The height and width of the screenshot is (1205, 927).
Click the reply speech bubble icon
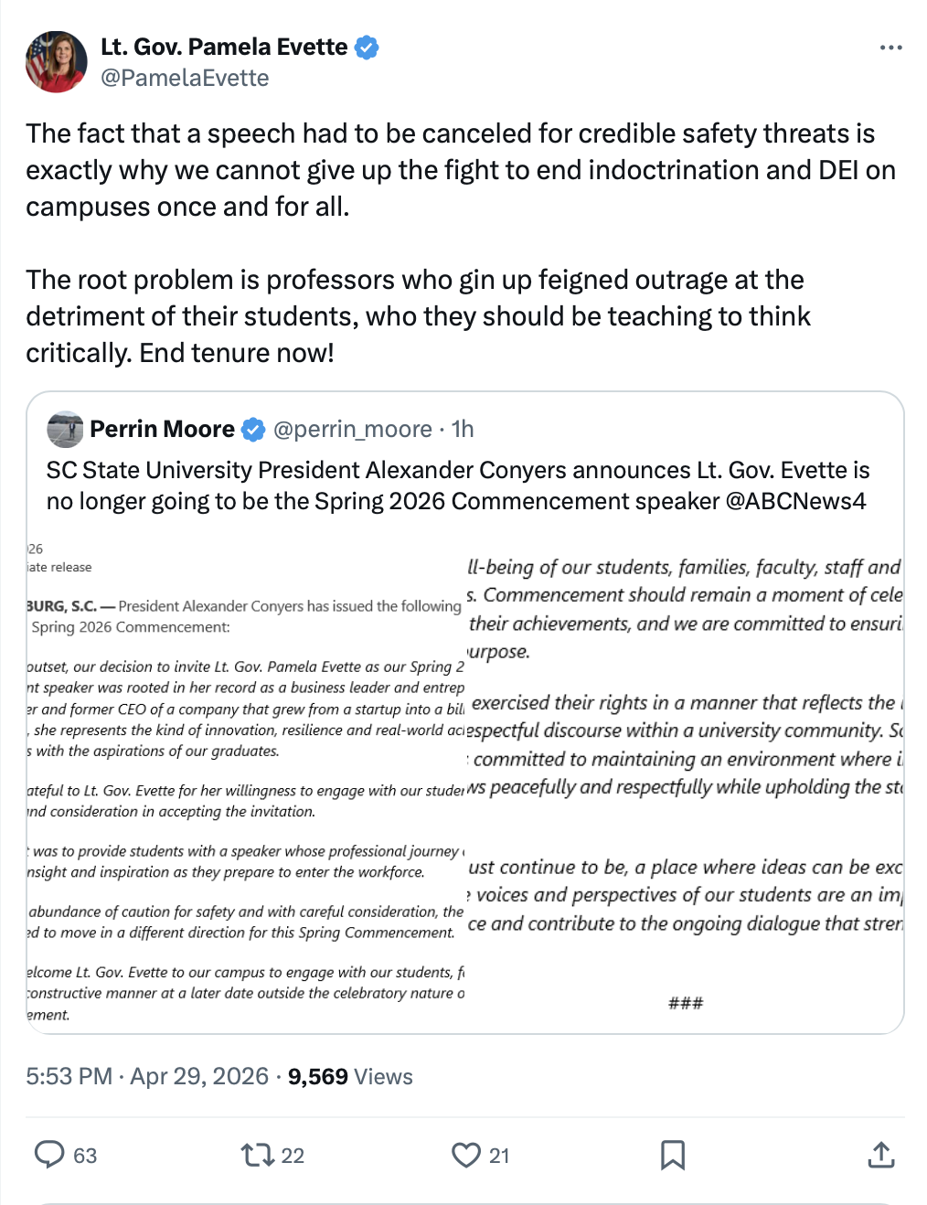point(49,1155)
